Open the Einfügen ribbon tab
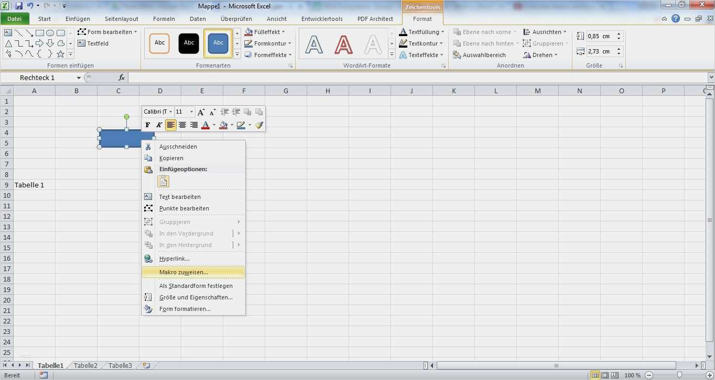715x380 pixels. pos(78,19)
